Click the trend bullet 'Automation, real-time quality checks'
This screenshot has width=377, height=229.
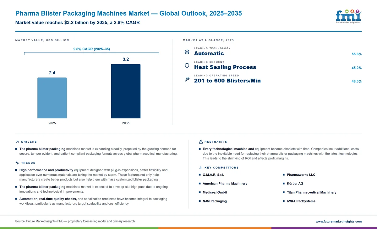click(93, 201)
